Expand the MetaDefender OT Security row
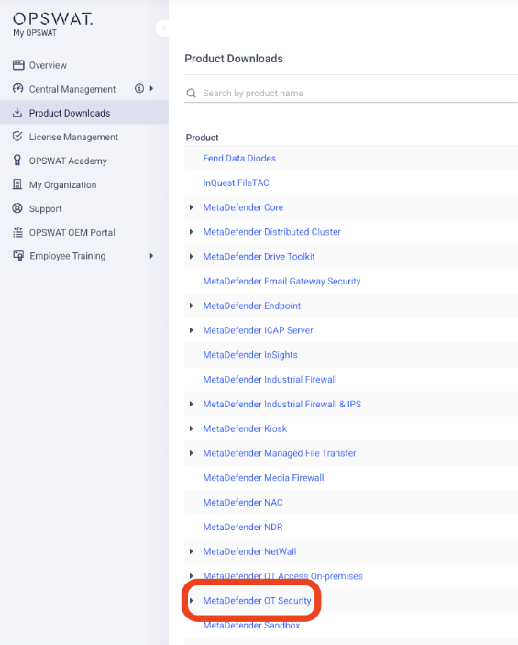Viewport: 518px width, 645px height. (x=192, y=601)
